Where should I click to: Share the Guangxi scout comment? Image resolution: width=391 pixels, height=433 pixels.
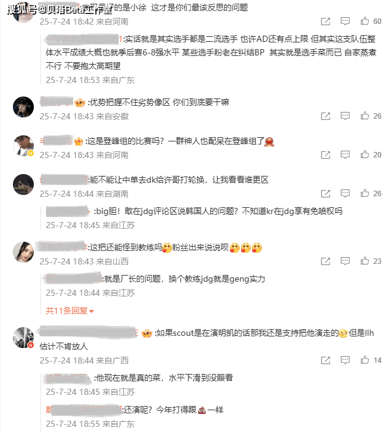click(x=326, y=360)
